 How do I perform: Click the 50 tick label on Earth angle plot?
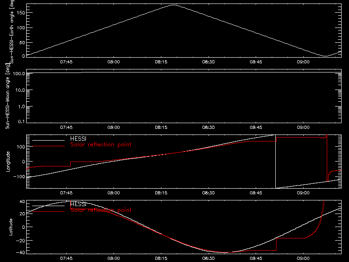click(x=22, y=42)
